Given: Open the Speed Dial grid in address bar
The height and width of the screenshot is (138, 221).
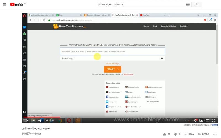Looking at the screenshot, I should point(44,20).
